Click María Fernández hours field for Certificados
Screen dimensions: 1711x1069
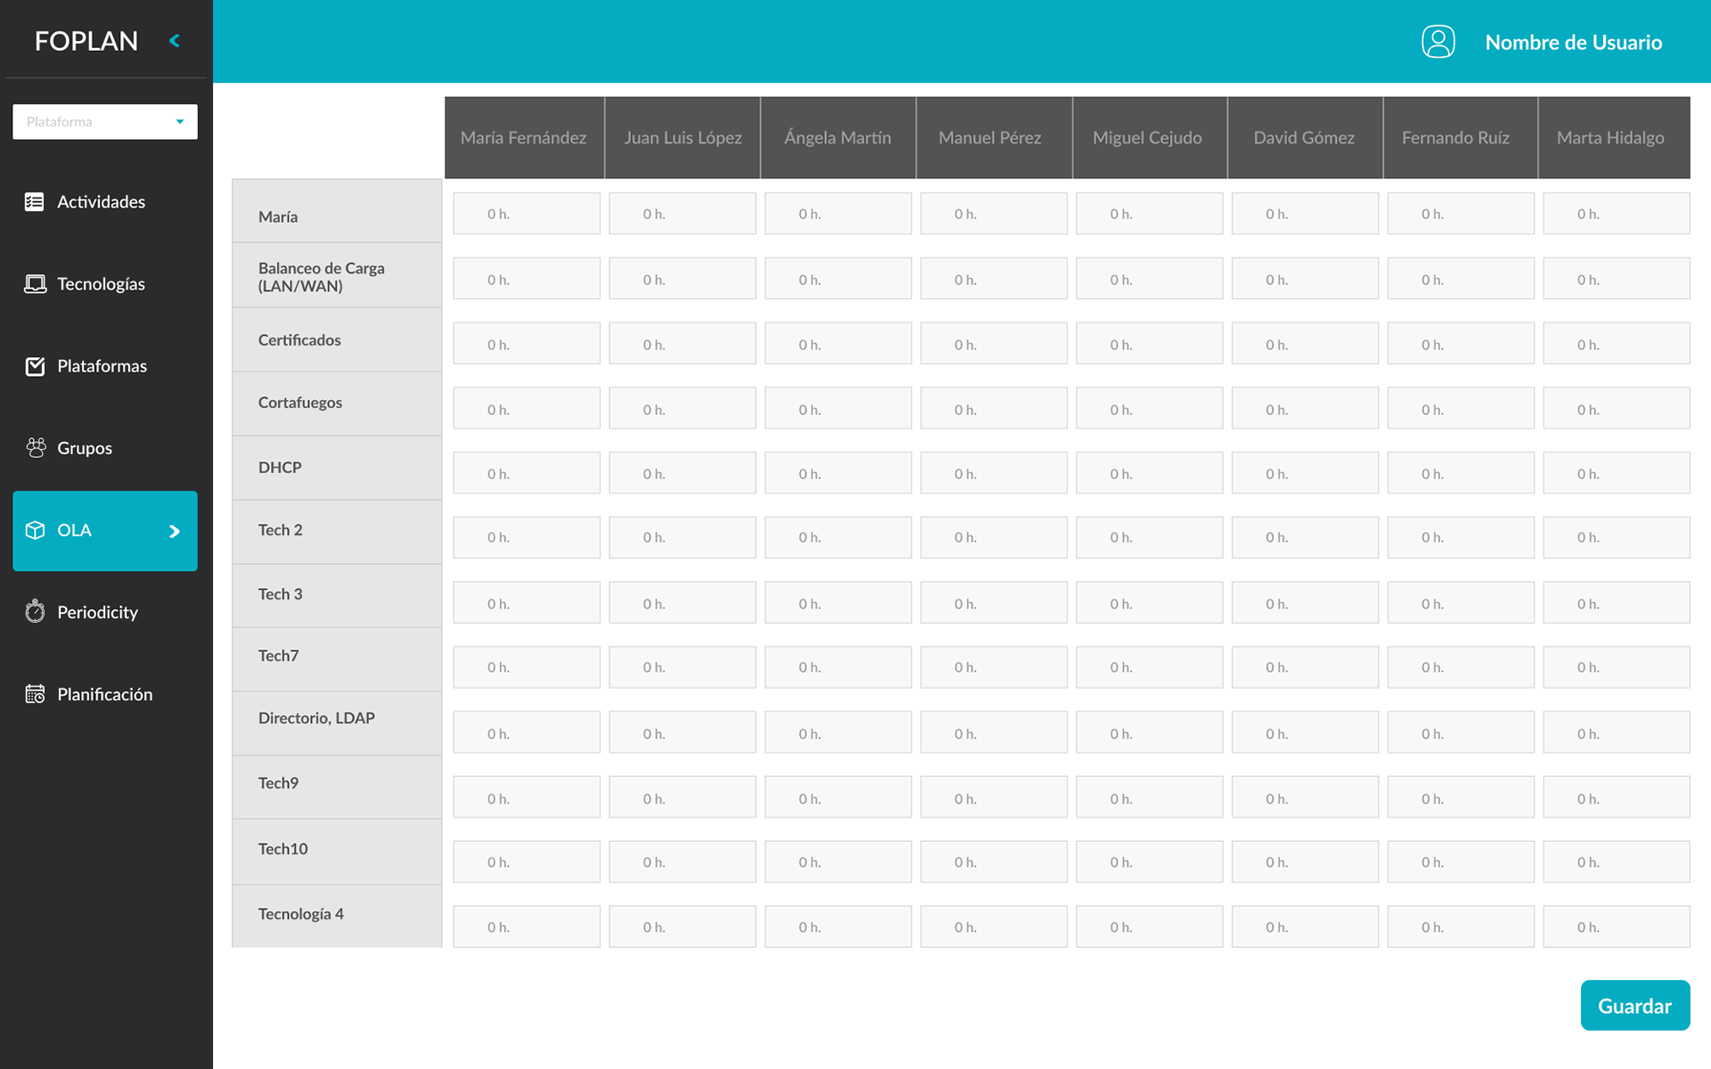click(526, 344)
